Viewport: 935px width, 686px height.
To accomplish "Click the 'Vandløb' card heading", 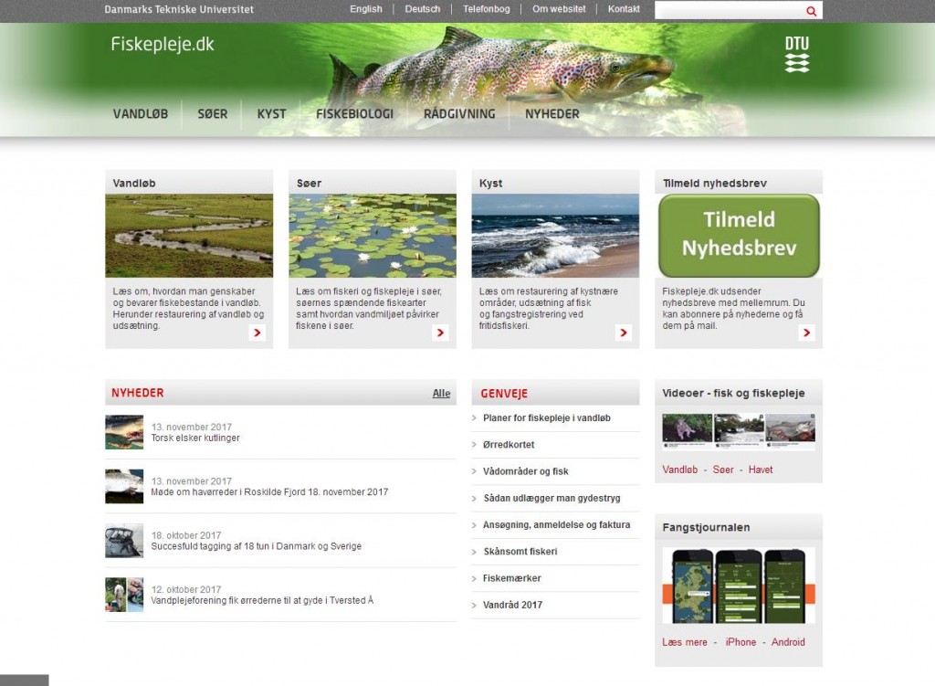I will pyautogui.click(x=134, y=184).
